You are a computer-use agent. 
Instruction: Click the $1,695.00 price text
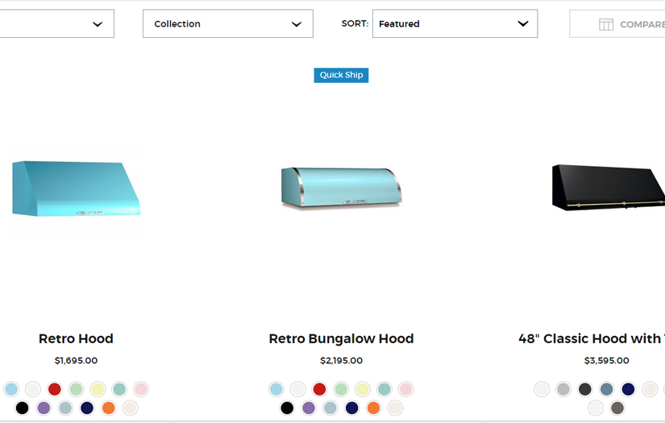[x=76, y=361]
